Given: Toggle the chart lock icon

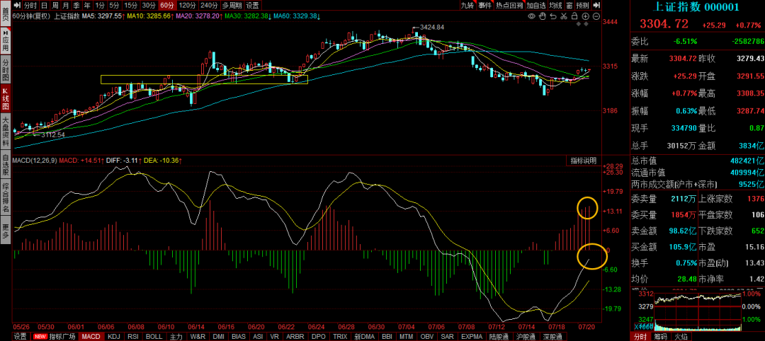Looking at the screenshot, I should tap(574, 16).
